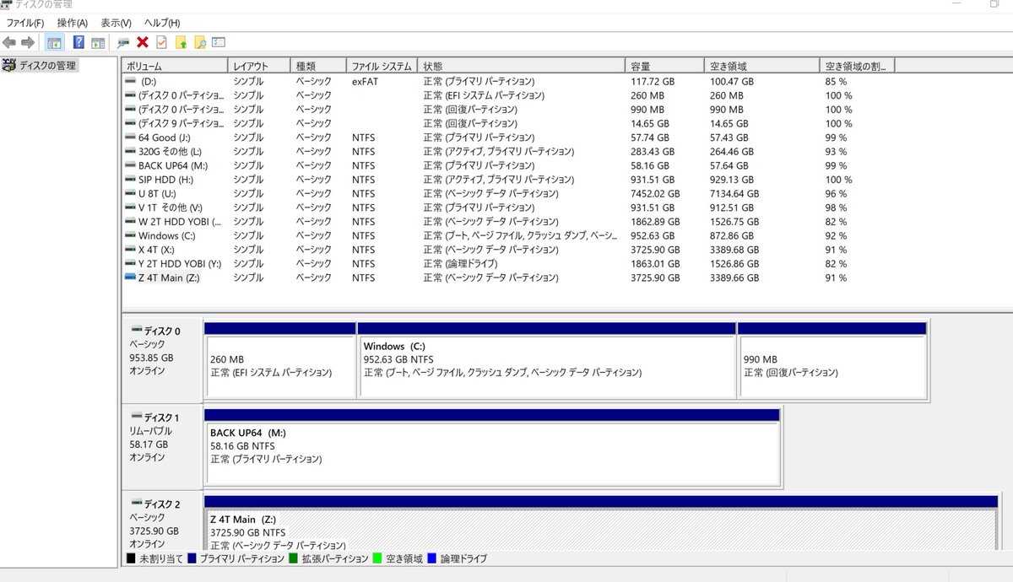Screen dimensions: 1013x582
Task: Click the ディスク 0 disk label
Action: [x=161, y=331]
